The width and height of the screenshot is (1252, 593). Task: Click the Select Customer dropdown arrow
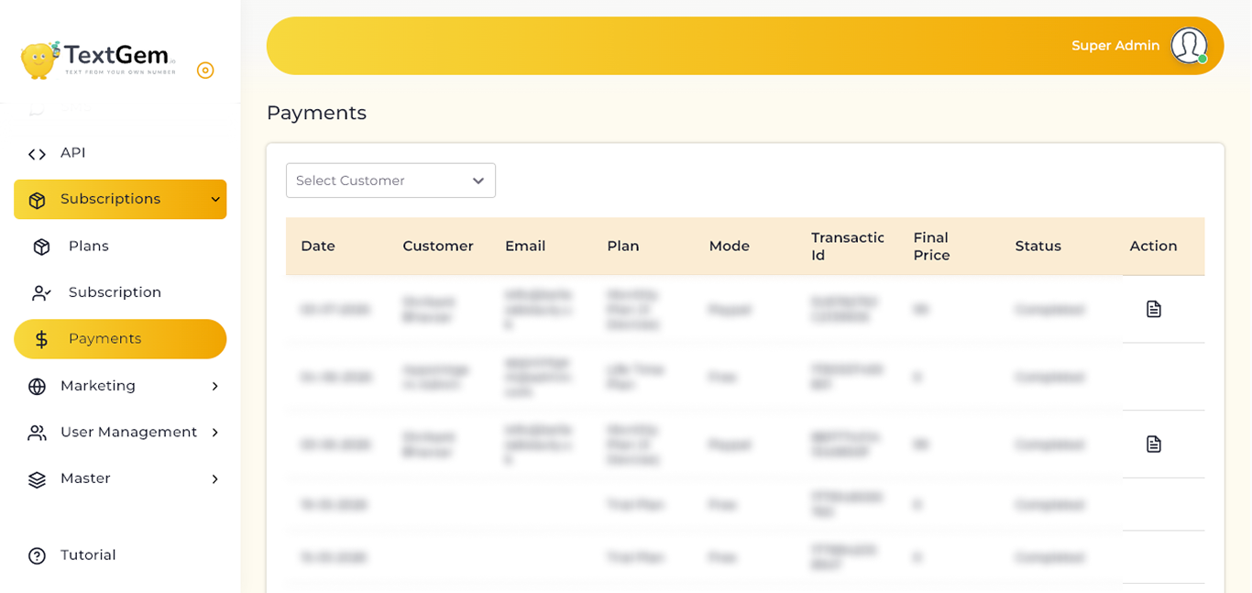[x=478, y=181]
